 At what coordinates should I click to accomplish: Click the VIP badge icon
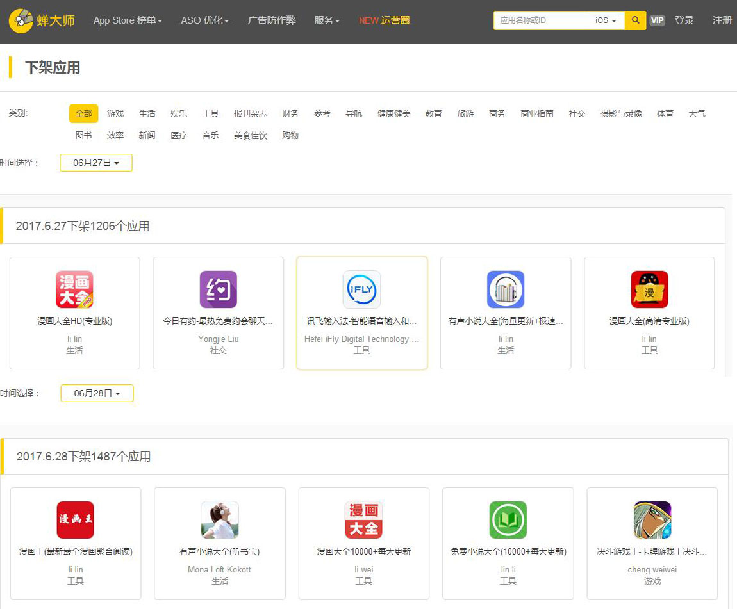click(x=657, y=20)
